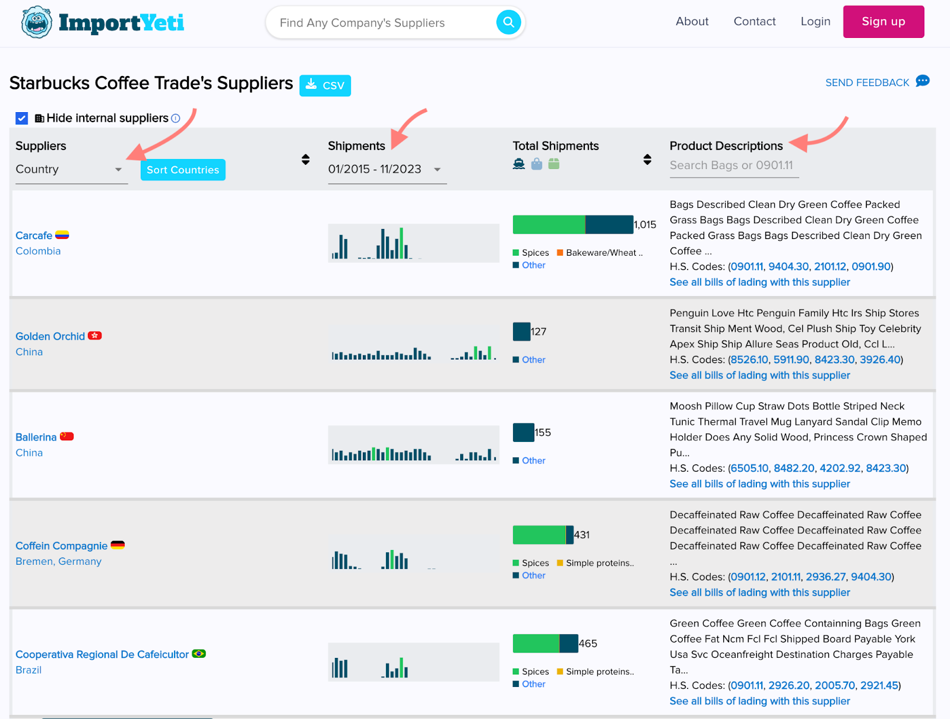Uncheck the Hide internal suppliers checkbox

pyautogui.click(x=22, y=118)
